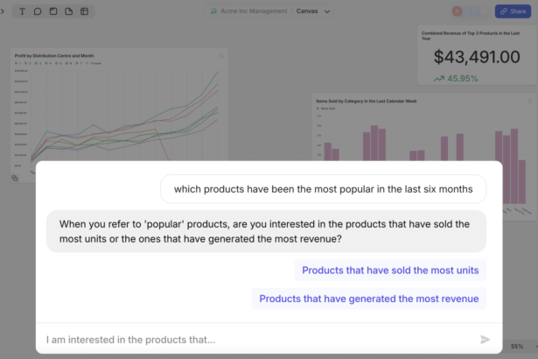Viewport: 538px width, 359px height.
Task: Click the refresh icon on Profit chart
Action: (x=221, y=56)
